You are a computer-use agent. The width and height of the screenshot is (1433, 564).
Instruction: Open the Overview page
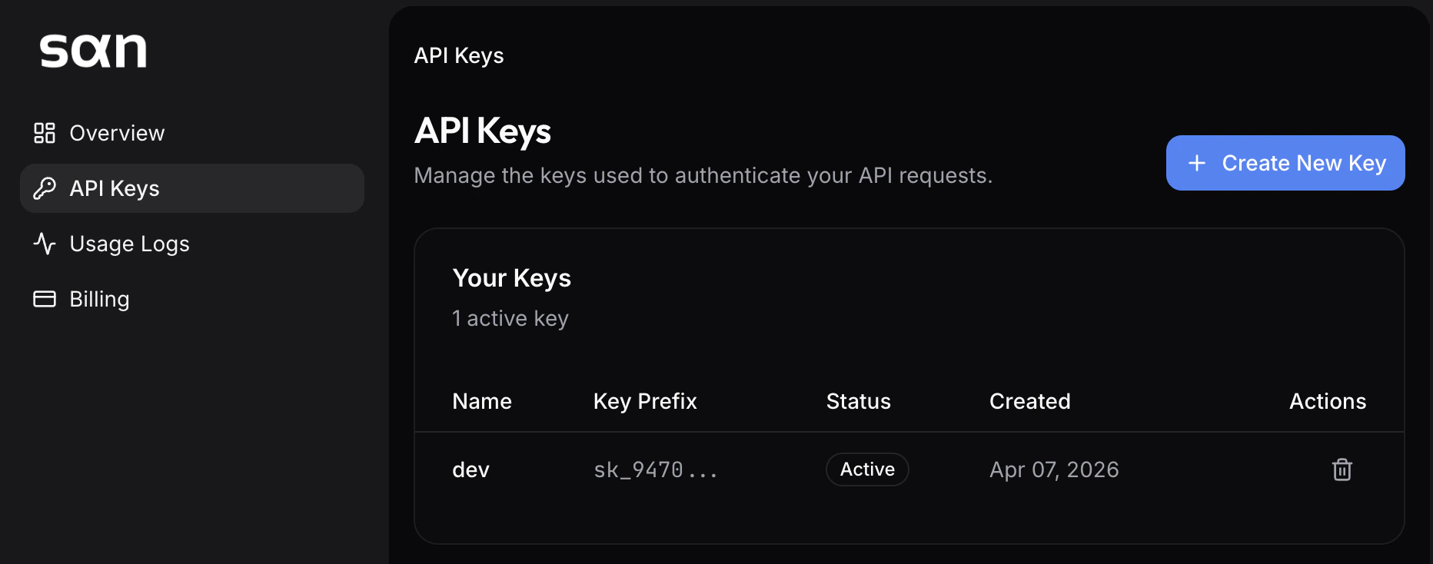coord(117,132)
